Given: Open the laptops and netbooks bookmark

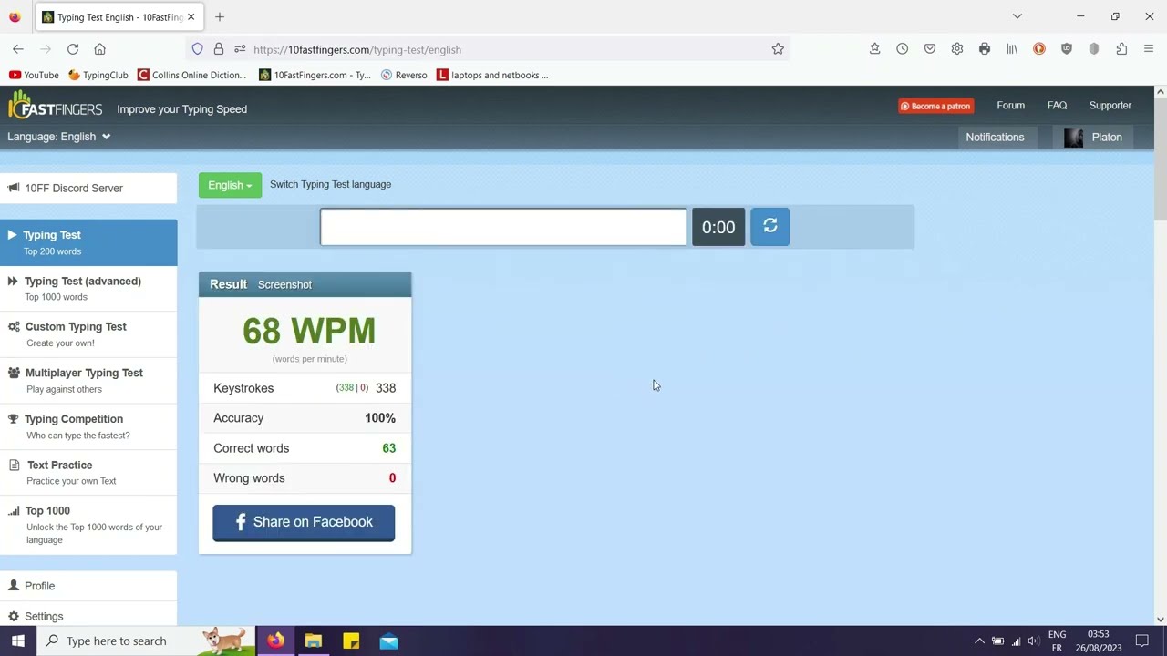Looking at the screenshot, I should click(492, 75).
